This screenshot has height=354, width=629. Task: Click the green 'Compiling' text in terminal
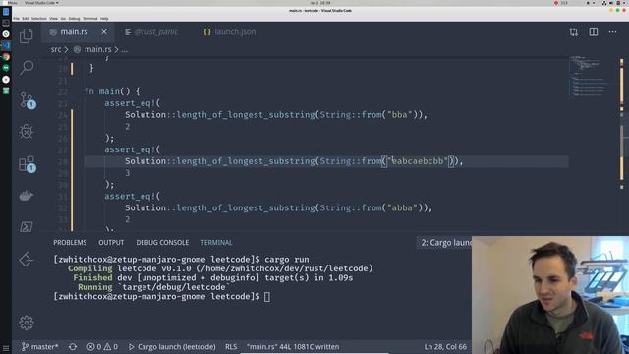point(89,268)
